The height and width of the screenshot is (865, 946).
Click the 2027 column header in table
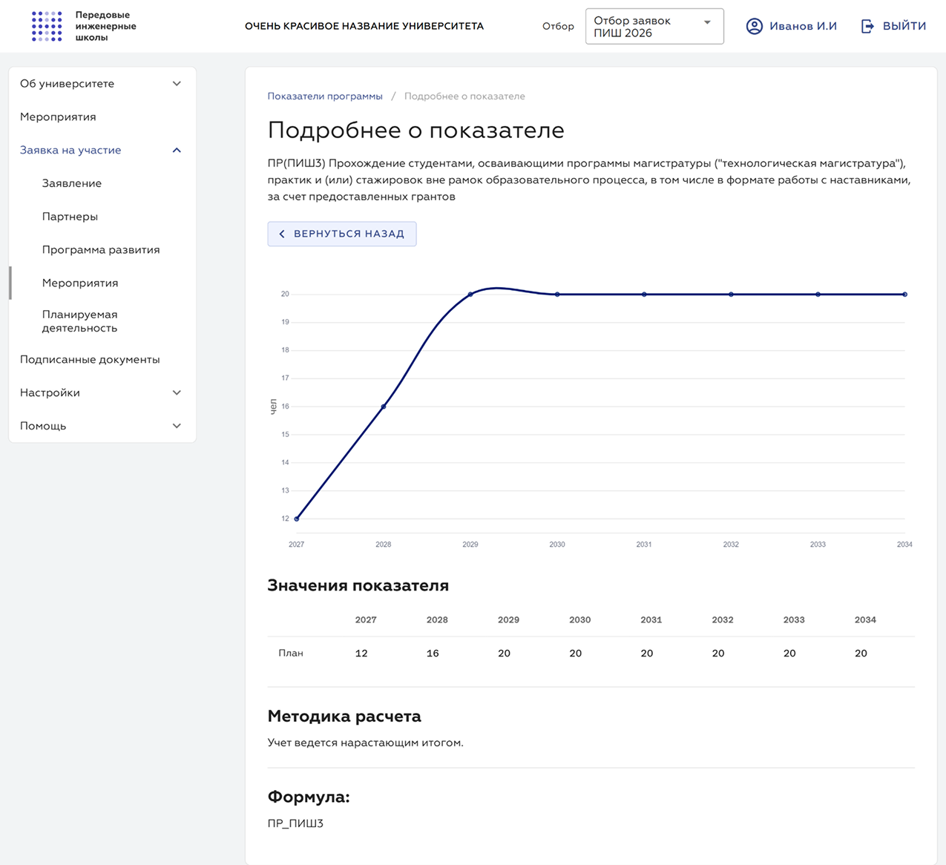pyautogui.click(x=366, y=620)
